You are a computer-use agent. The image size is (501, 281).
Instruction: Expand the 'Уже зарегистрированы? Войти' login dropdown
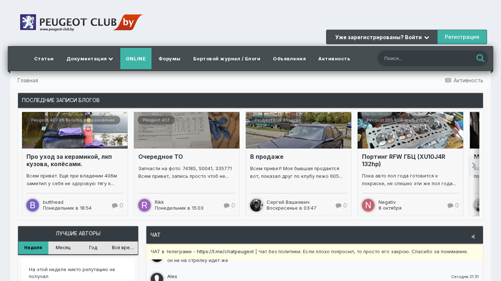[x=382, y=37]
